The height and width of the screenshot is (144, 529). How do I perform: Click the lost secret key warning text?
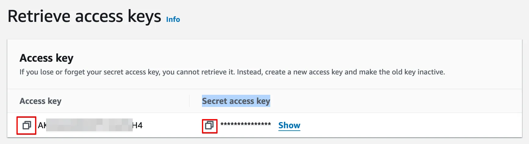(232, 72)
